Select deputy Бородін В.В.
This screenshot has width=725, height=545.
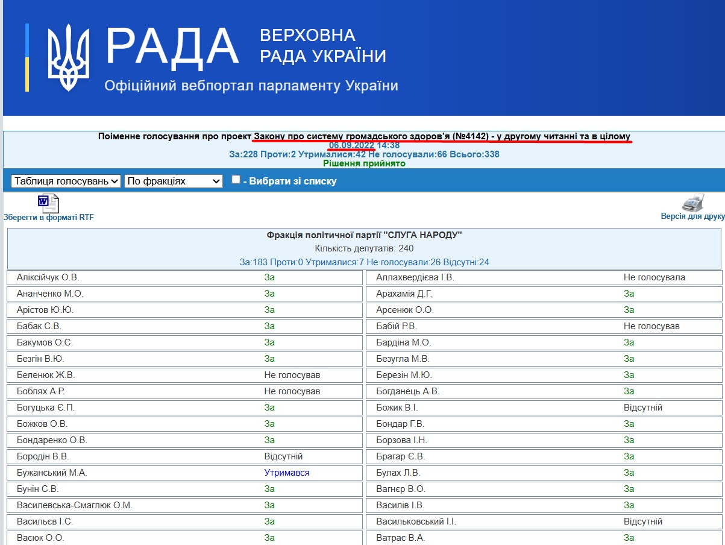pos(43,456)
